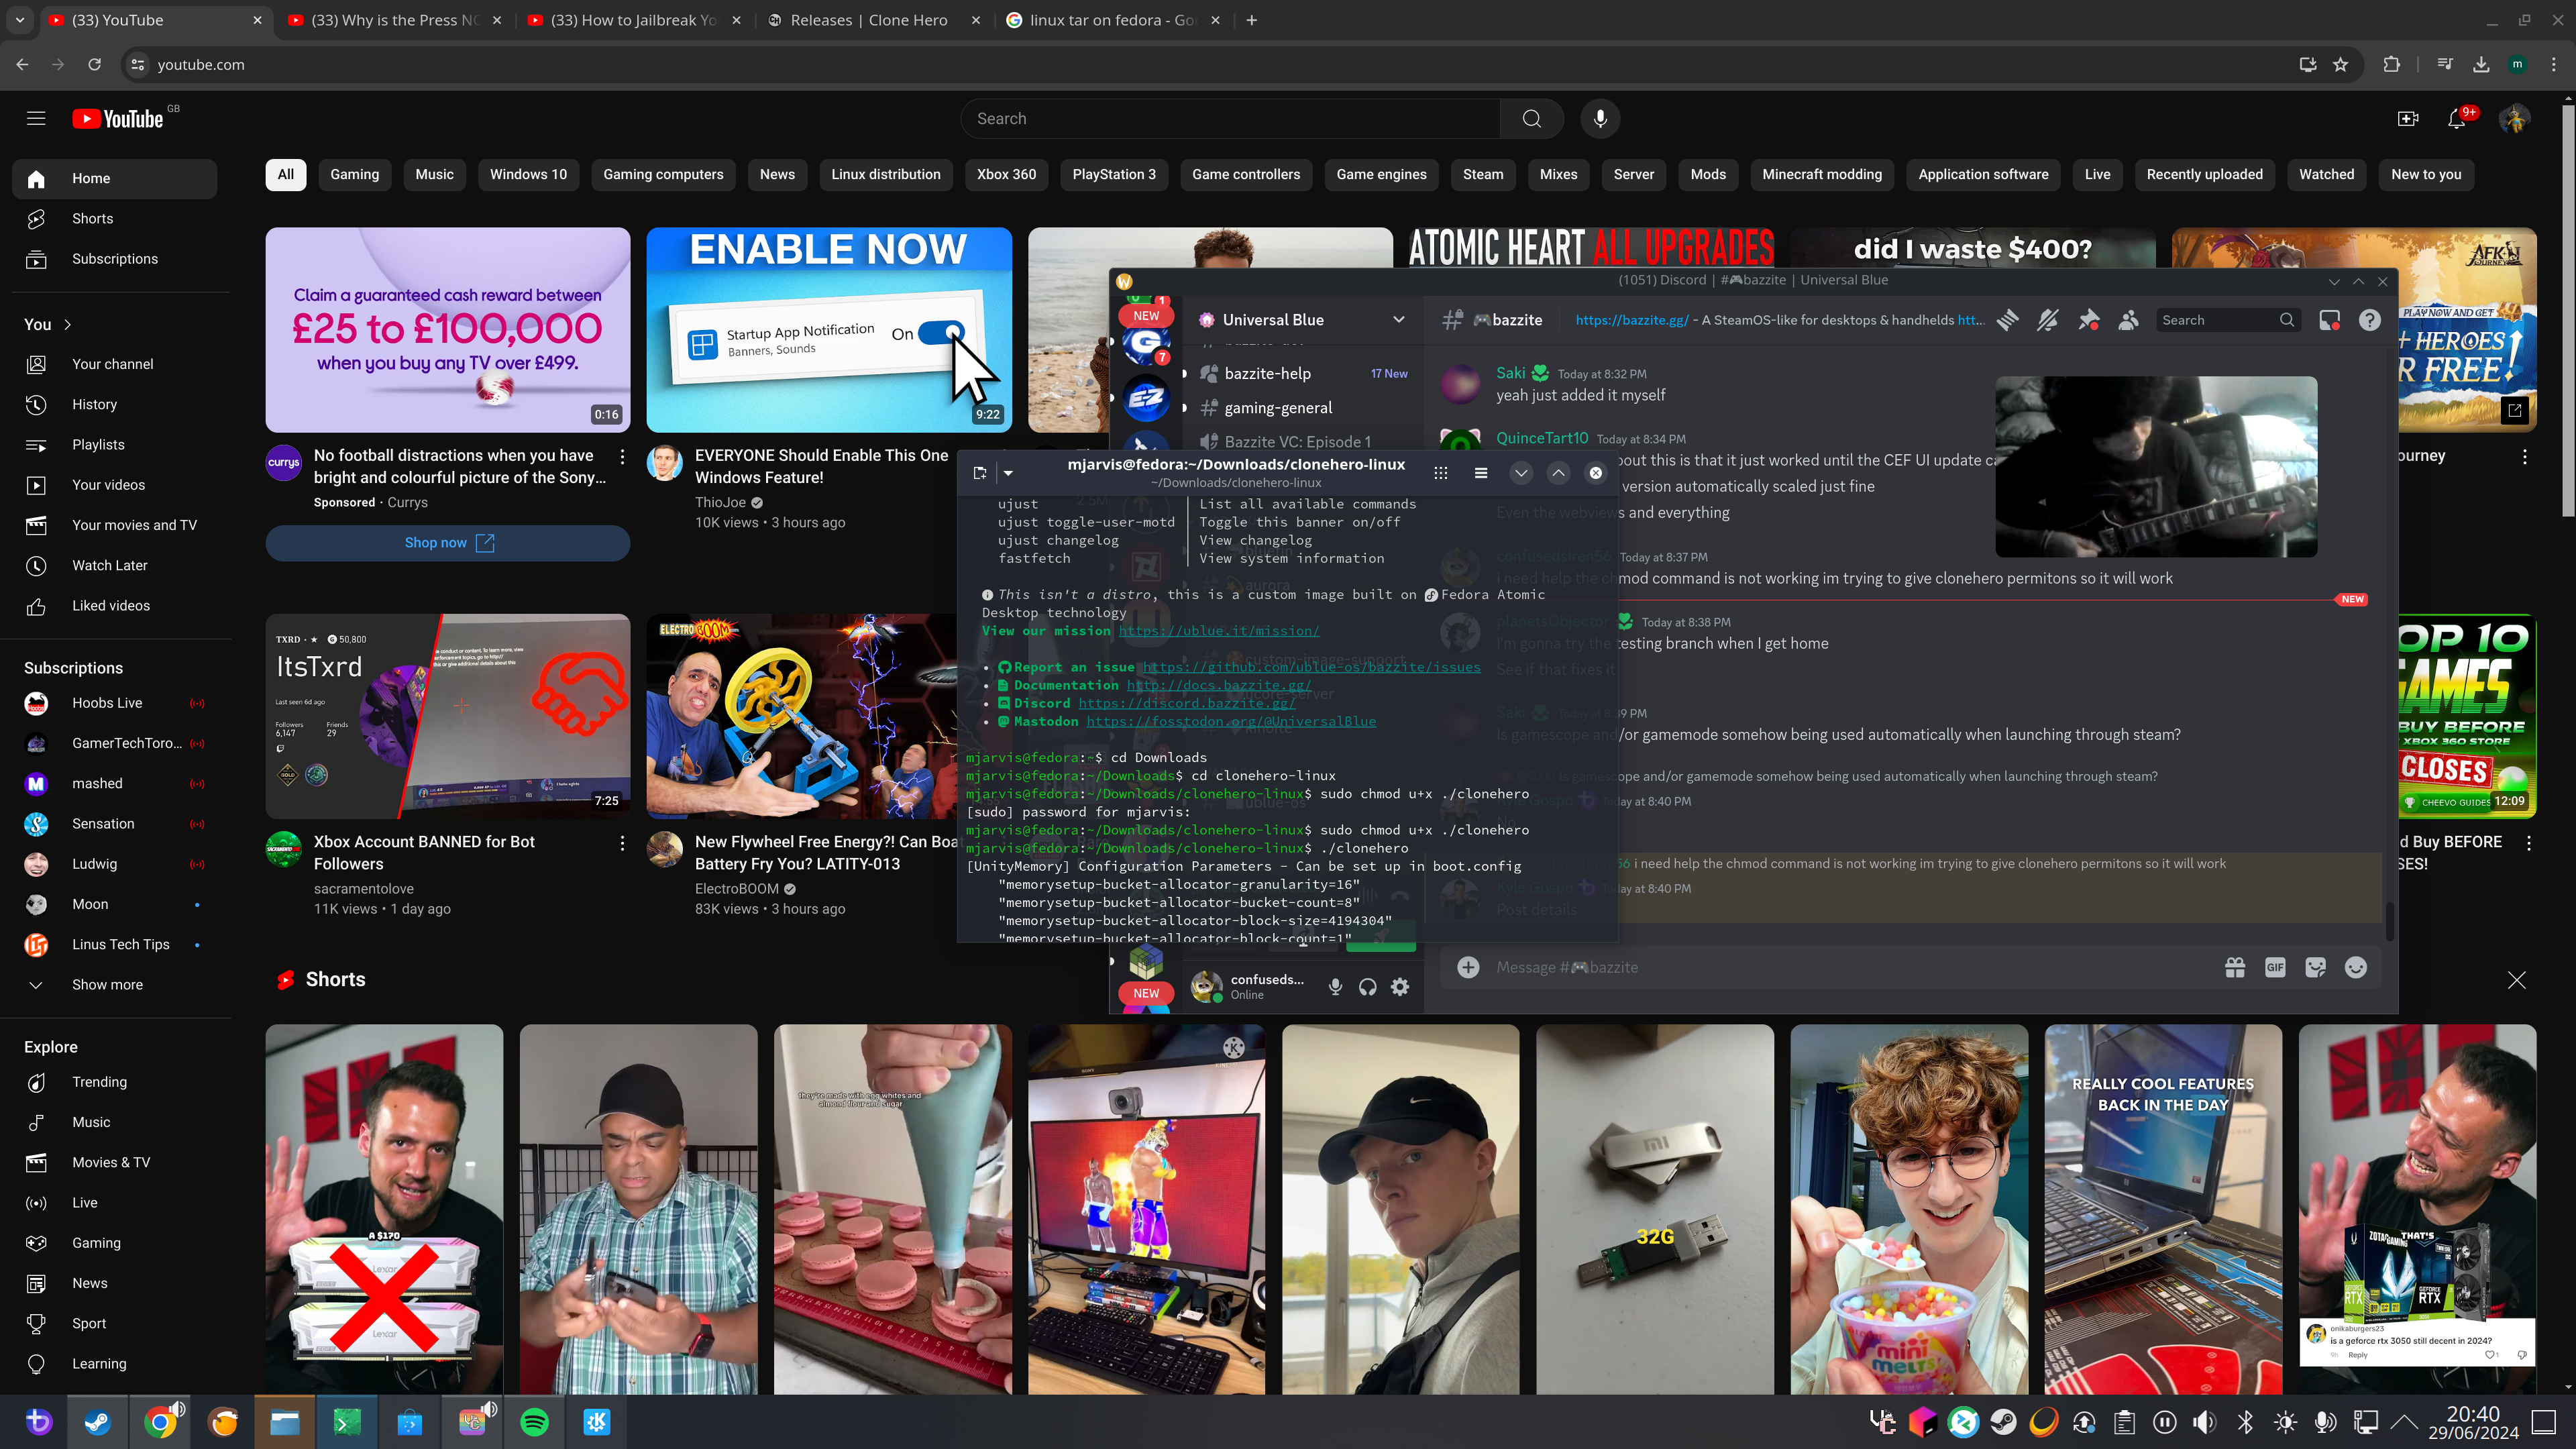Select the Gaming filter chip
The image size is (2576, 1449).
tap(354, 174)
